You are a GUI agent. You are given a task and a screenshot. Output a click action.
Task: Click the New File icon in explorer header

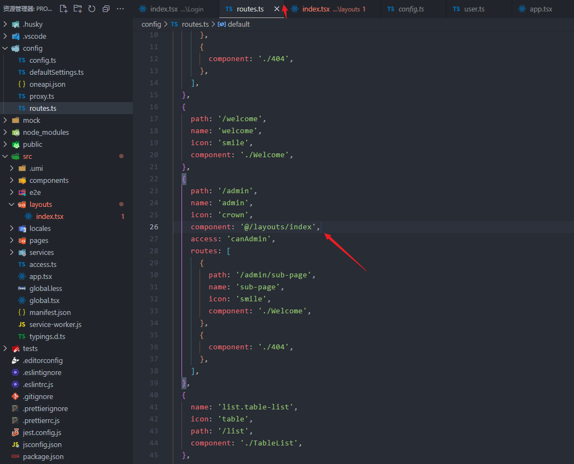[x=64, y=9]
